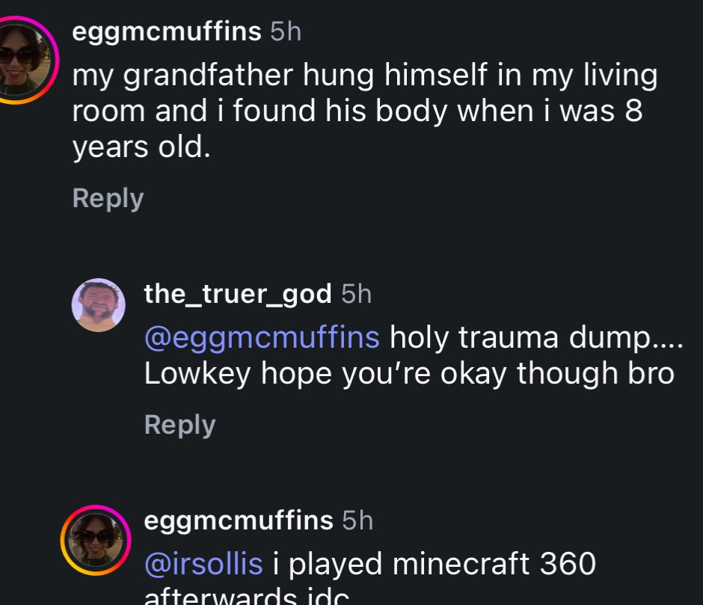This screenshot has height=605, width=703.
Task: Select eggmcmuffins username on the minecraft reply
Action: click(x=238, y=520)
